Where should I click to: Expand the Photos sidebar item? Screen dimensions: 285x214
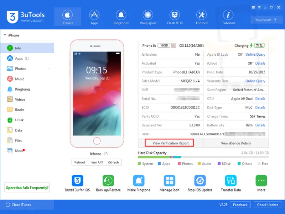point(49,69)
